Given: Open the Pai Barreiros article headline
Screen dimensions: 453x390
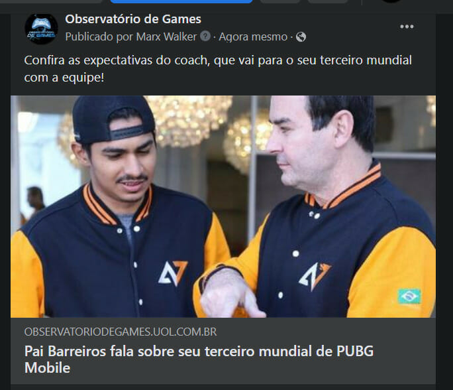Looking at the screenshot, I should (199, 359).
